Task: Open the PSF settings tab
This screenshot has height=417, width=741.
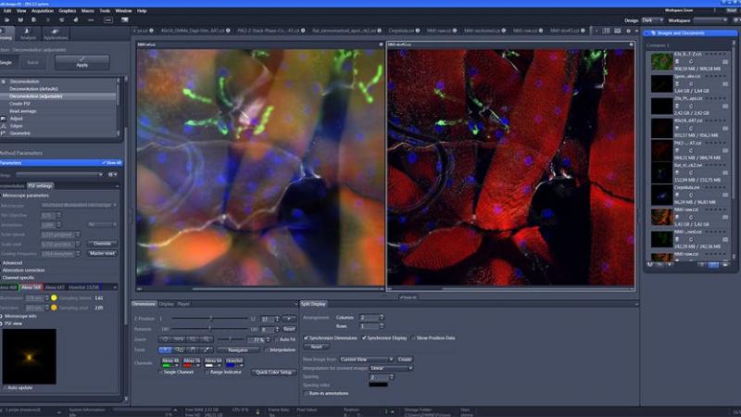Action: (40, 186)
